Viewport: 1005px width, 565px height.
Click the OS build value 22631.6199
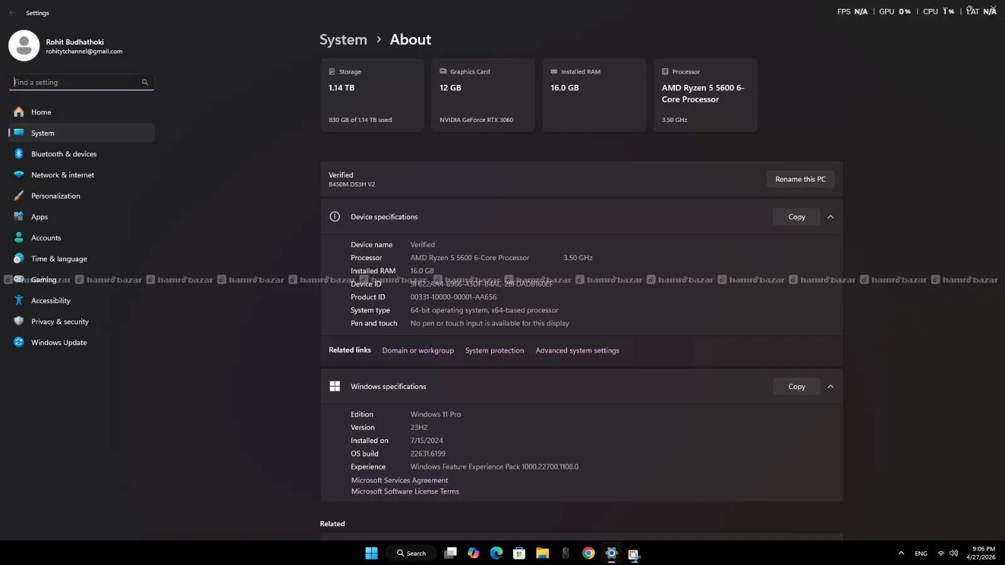click(x=428, y=454)
